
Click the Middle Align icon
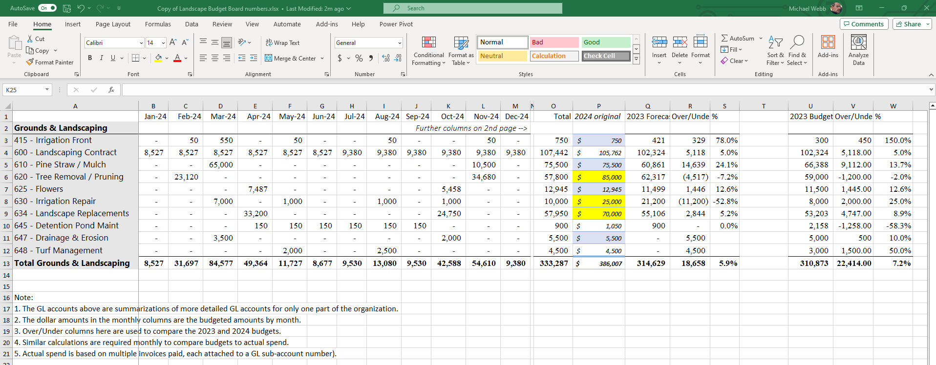215,43
